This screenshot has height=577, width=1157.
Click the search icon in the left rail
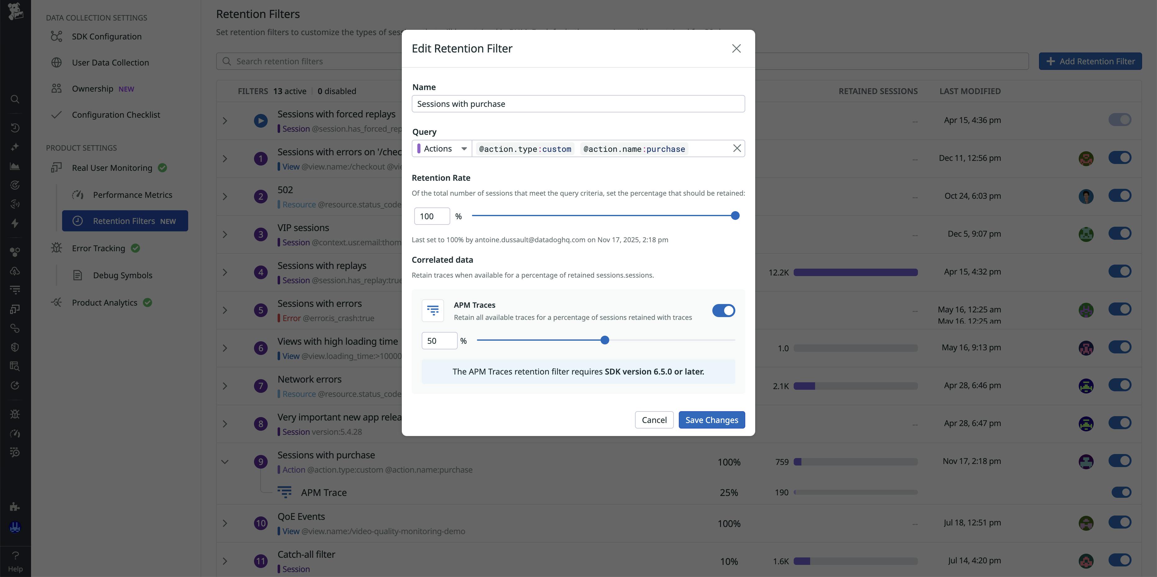(x=15, y=99)
